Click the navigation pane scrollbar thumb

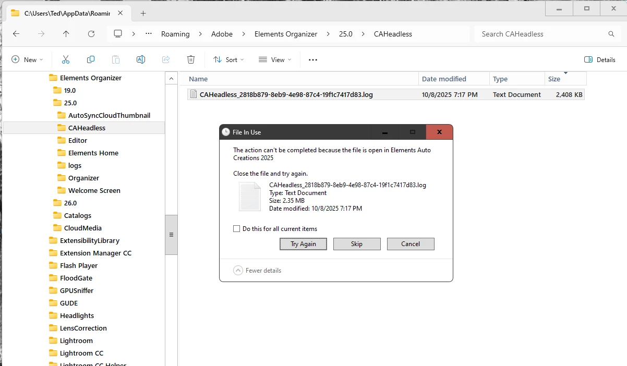click(x=171, y=235)
